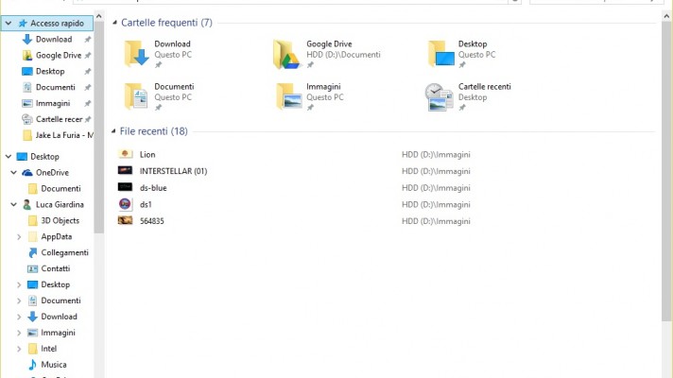
Task: Expand the AppData tree node
Action: point(19,237)
